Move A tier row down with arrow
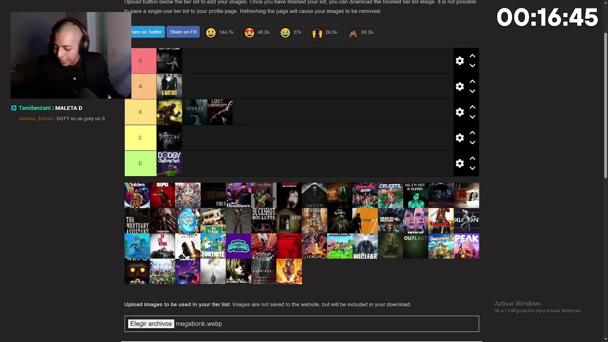The width and height of the screenshot is (608, 342). point(472,91)
